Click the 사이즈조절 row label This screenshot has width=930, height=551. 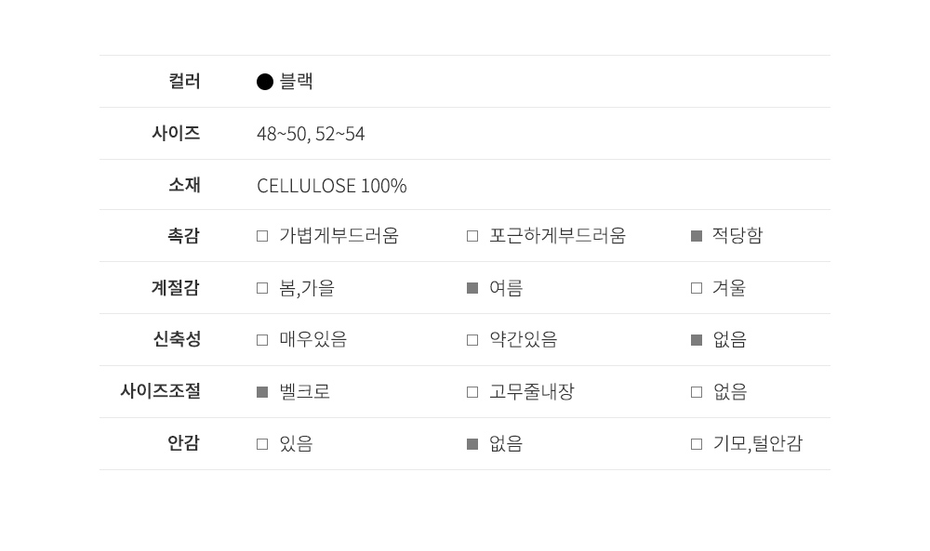(x=160, y=391)
